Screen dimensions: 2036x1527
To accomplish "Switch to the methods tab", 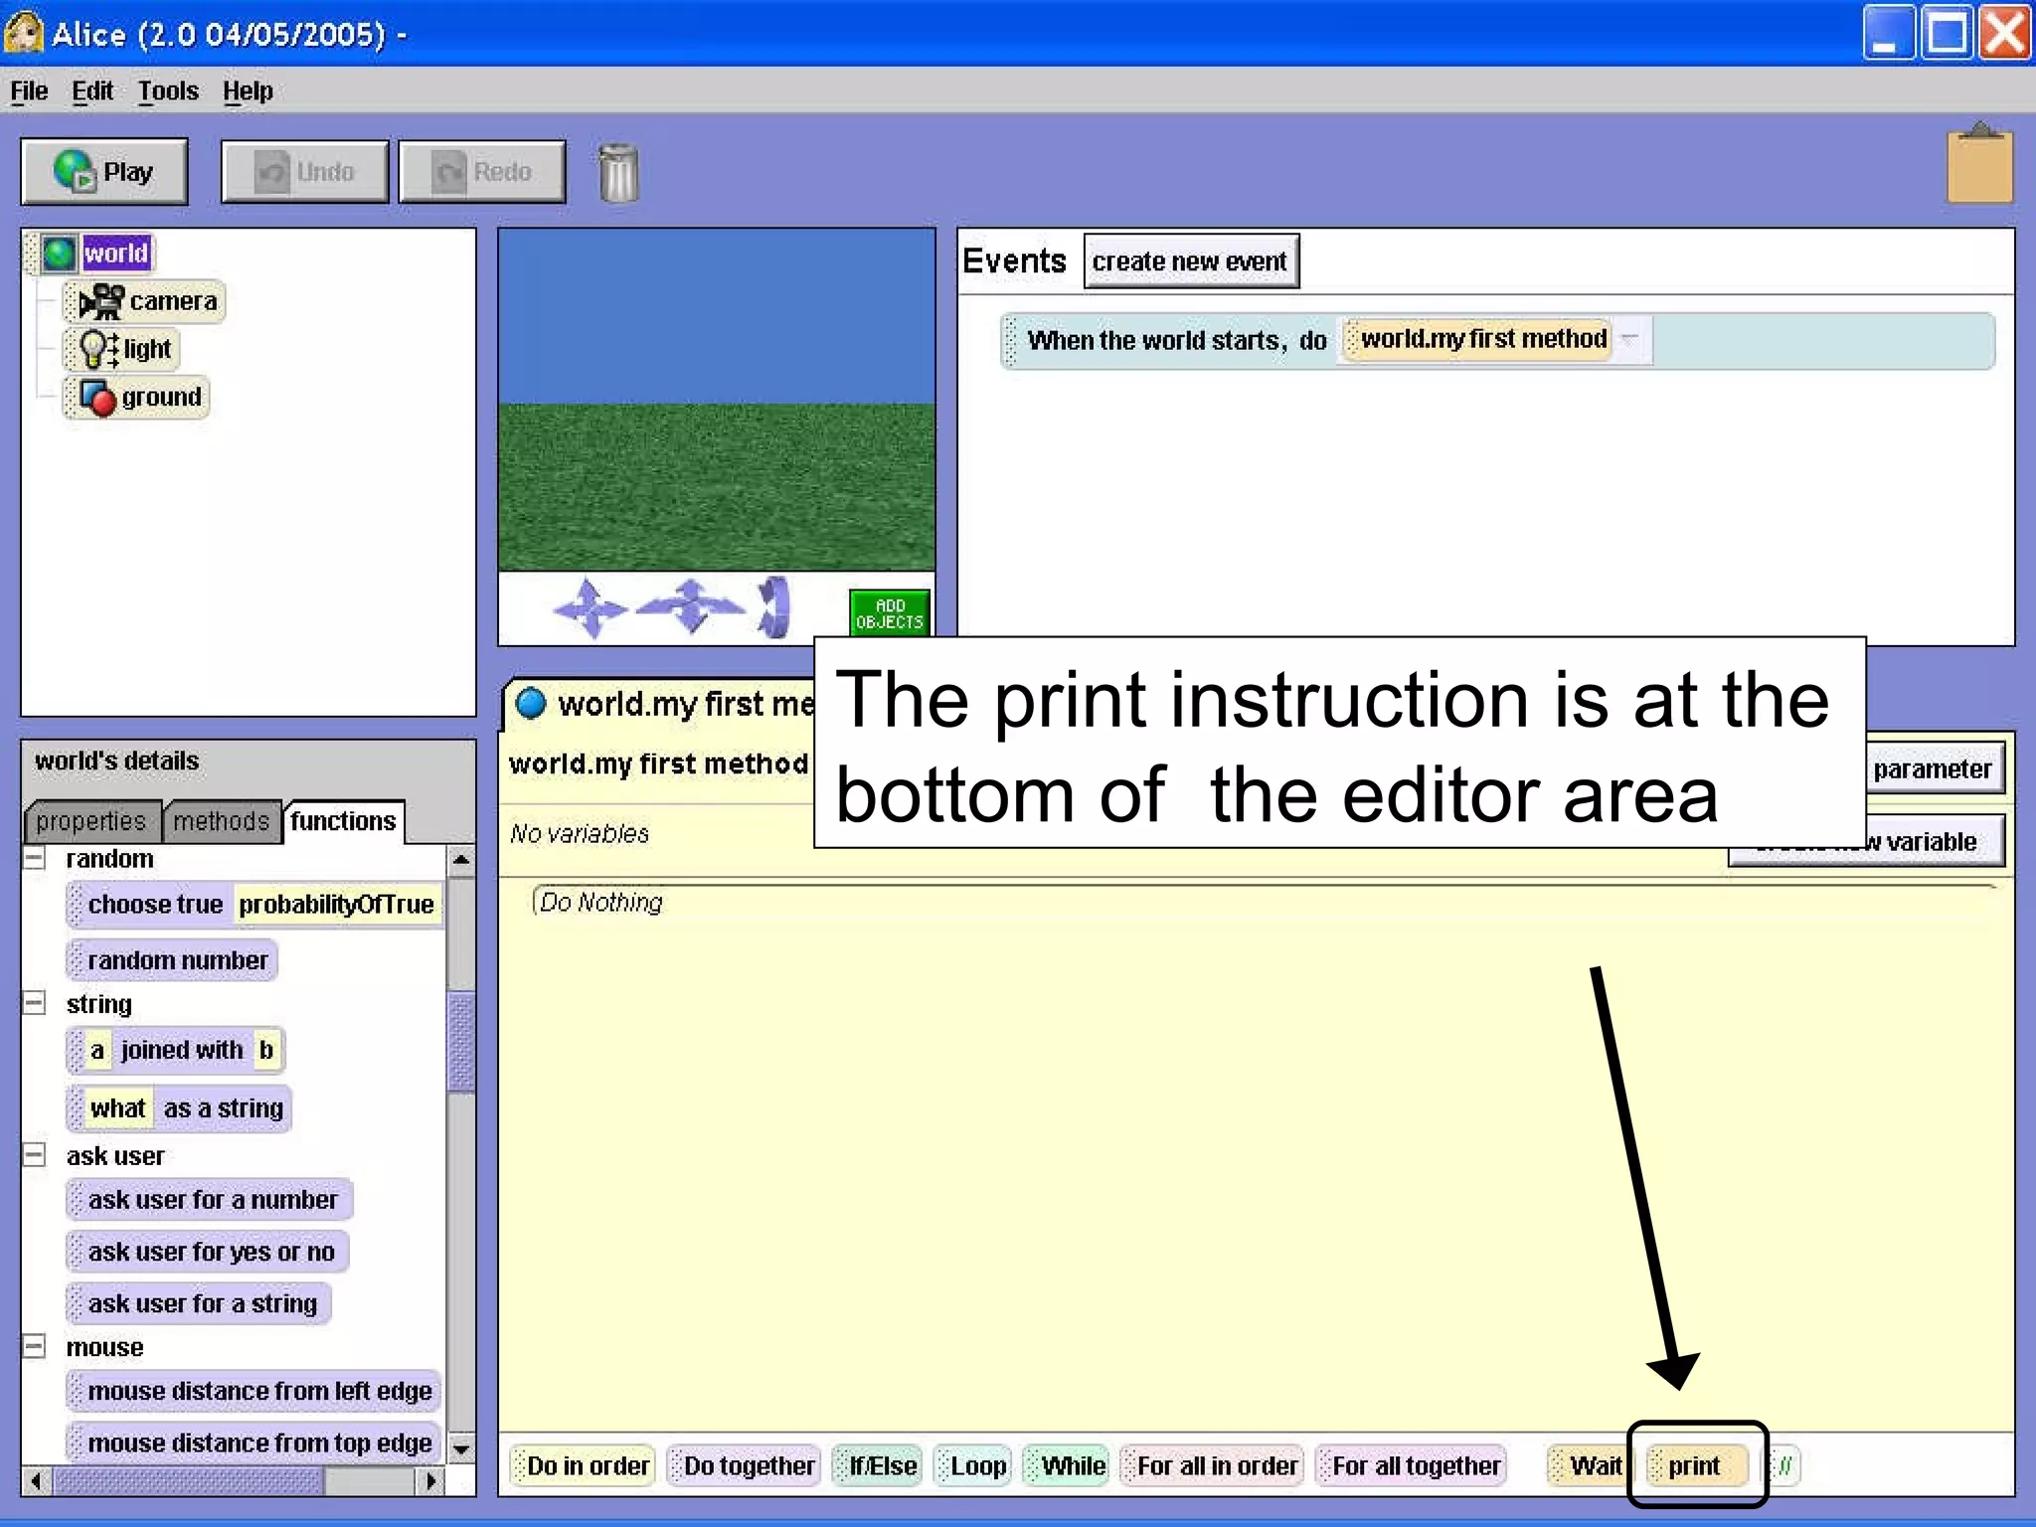I will pos(221,821).
